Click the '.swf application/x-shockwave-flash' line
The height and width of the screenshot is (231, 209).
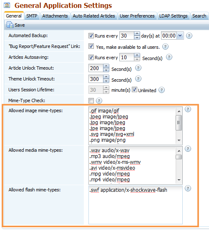(128, 190)
